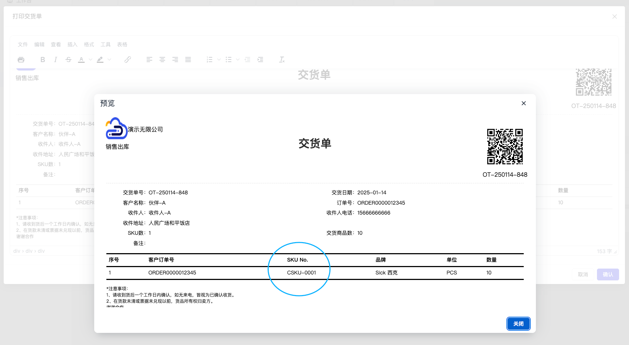Image resolution: width=629 pixels, height=345 pixels.
Task: Expand the numbered list style chevron
Action: tap(219, 60)
